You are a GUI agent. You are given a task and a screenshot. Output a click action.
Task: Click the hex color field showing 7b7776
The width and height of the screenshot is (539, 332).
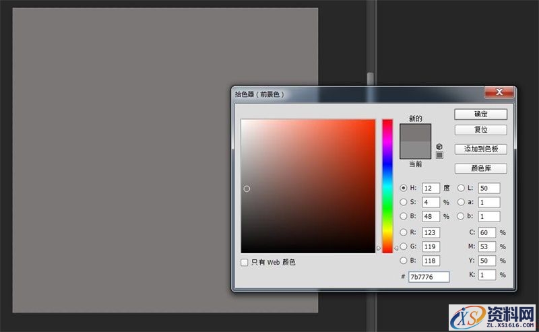pyautogui.click(x=429, y=277)
